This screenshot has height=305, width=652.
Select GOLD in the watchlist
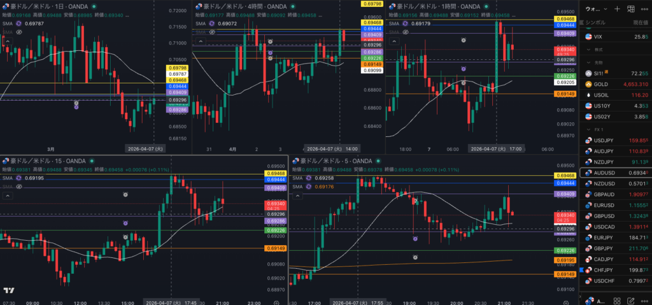[602, 84]
